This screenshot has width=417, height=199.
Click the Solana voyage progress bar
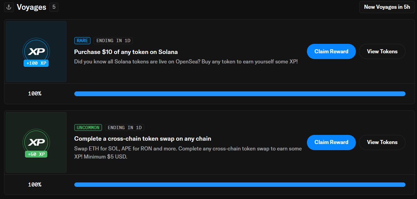point(240,94)
